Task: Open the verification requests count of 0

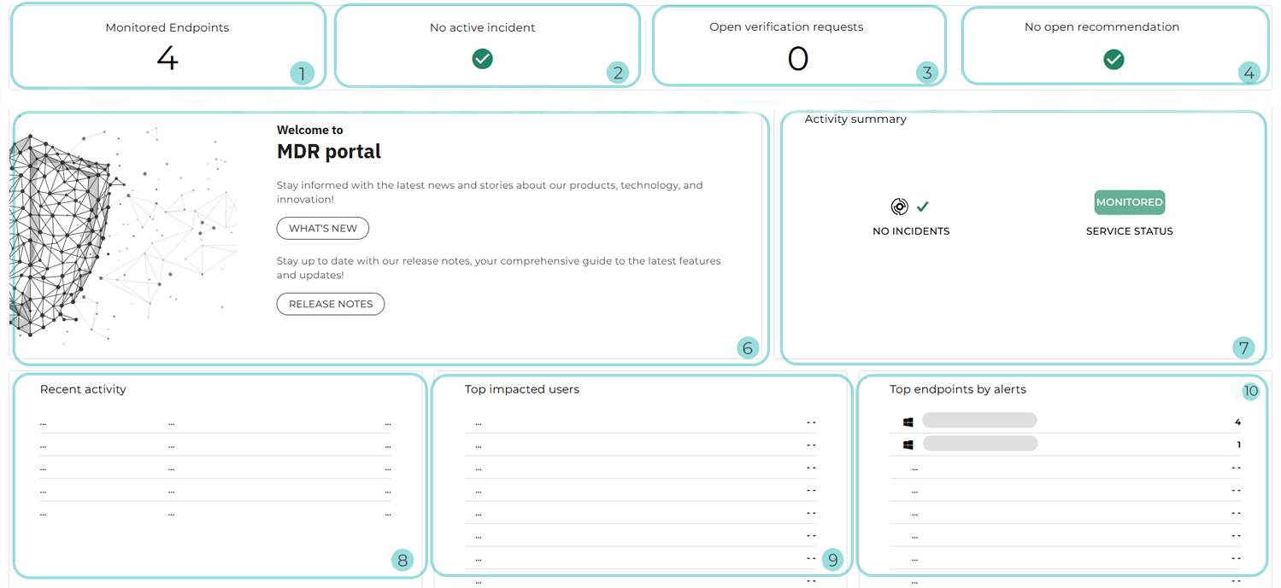Action: [797, 59]
